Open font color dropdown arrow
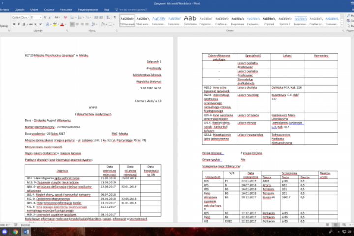The image size is (354, 236). pos(66,24)
